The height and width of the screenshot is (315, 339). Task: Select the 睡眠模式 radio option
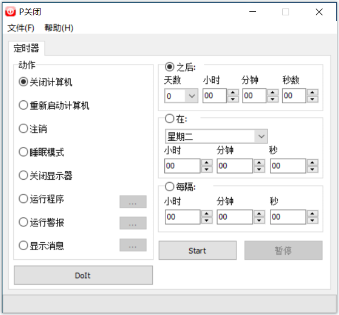23,152
